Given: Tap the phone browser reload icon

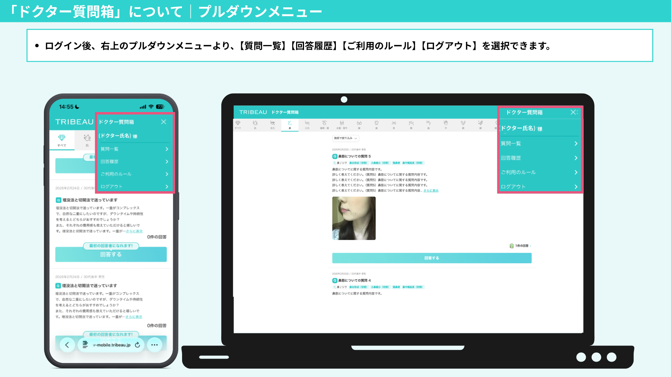Looking at the screenshot, I should click(137, 345).
